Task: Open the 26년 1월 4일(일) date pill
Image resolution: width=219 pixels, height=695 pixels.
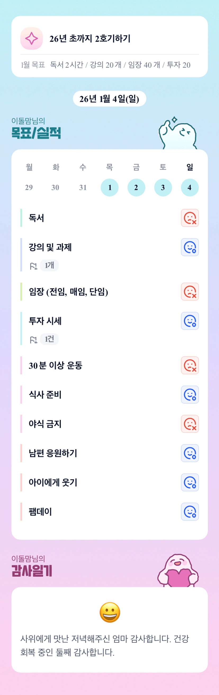Action: click(x=109, y=99)
